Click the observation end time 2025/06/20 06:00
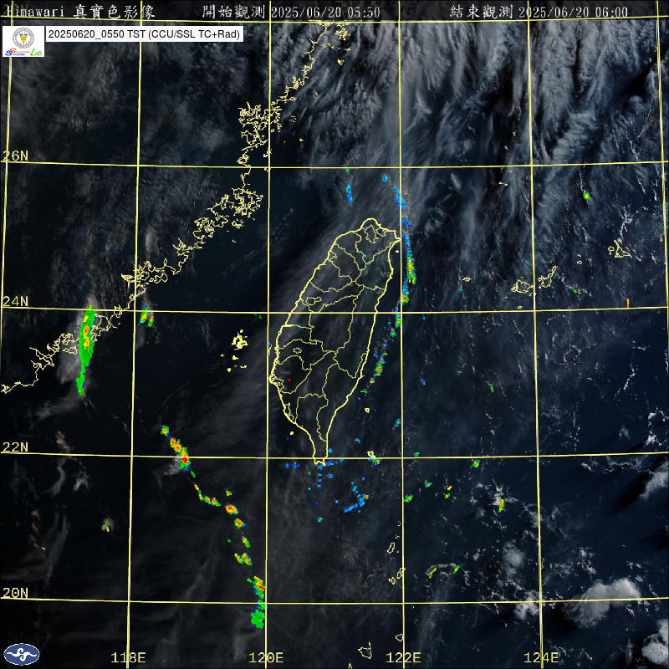669x669 pixels. pos(574,12)
